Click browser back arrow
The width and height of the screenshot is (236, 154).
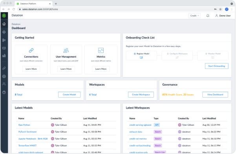(4, 9)
